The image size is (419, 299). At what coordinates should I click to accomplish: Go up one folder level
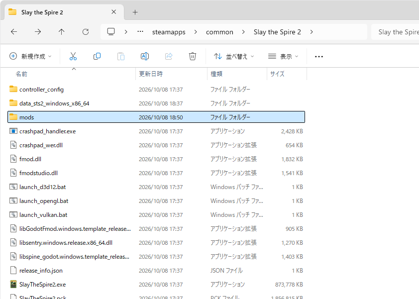pos(62,32)
